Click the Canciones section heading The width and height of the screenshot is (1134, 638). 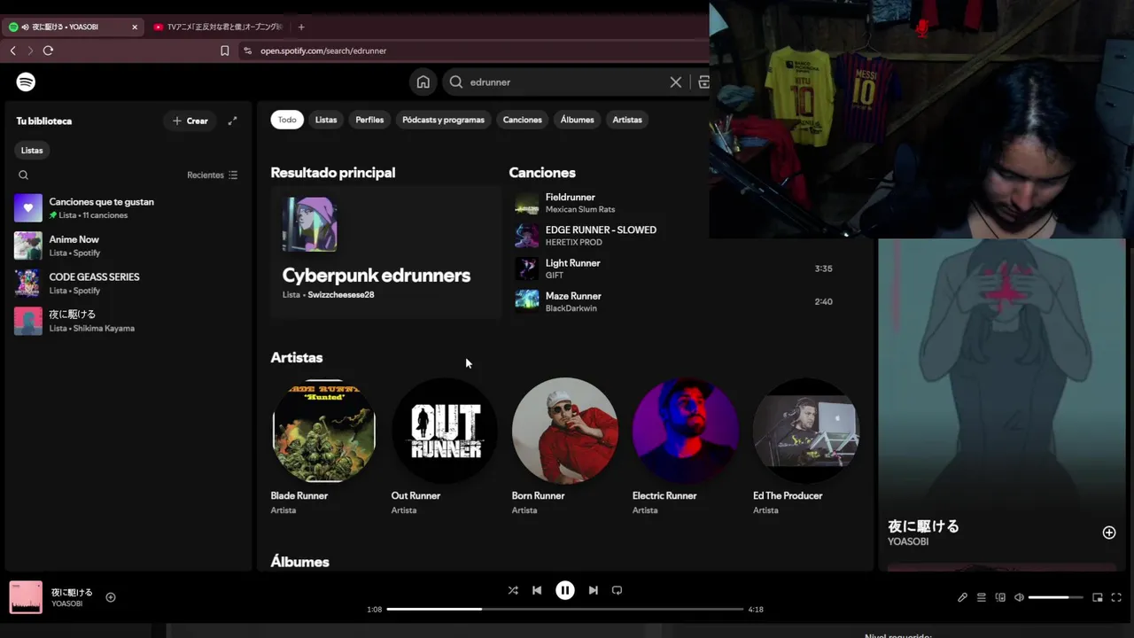pyautogui.click(x=542, y=173)
